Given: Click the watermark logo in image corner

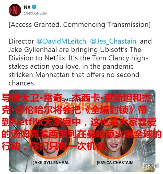Looking at the screenshot, I should tap(150, 166).
